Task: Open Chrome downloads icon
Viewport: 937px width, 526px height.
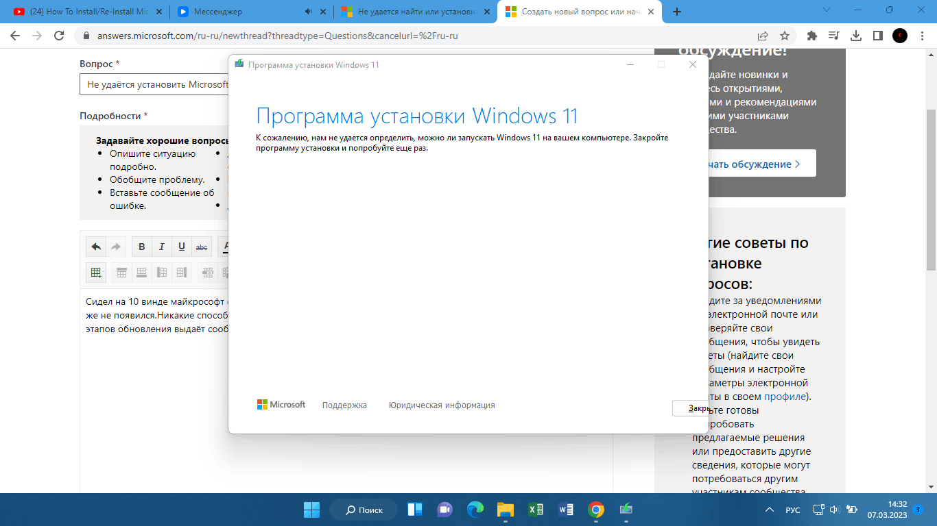Action: 856,36
